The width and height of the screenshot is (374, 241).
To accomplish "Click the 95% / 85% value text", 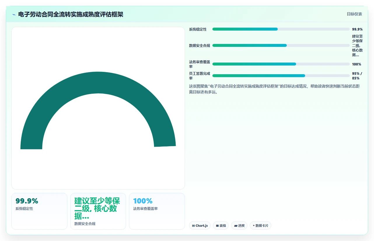I will [x=357, y=76].
